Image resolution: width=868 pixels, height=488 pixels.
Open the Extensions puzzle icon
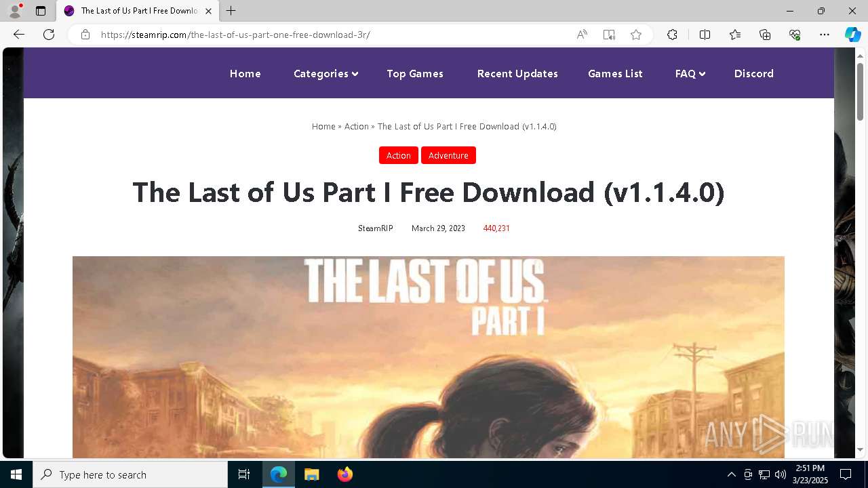pyautogui.click(x=672, y=35)
